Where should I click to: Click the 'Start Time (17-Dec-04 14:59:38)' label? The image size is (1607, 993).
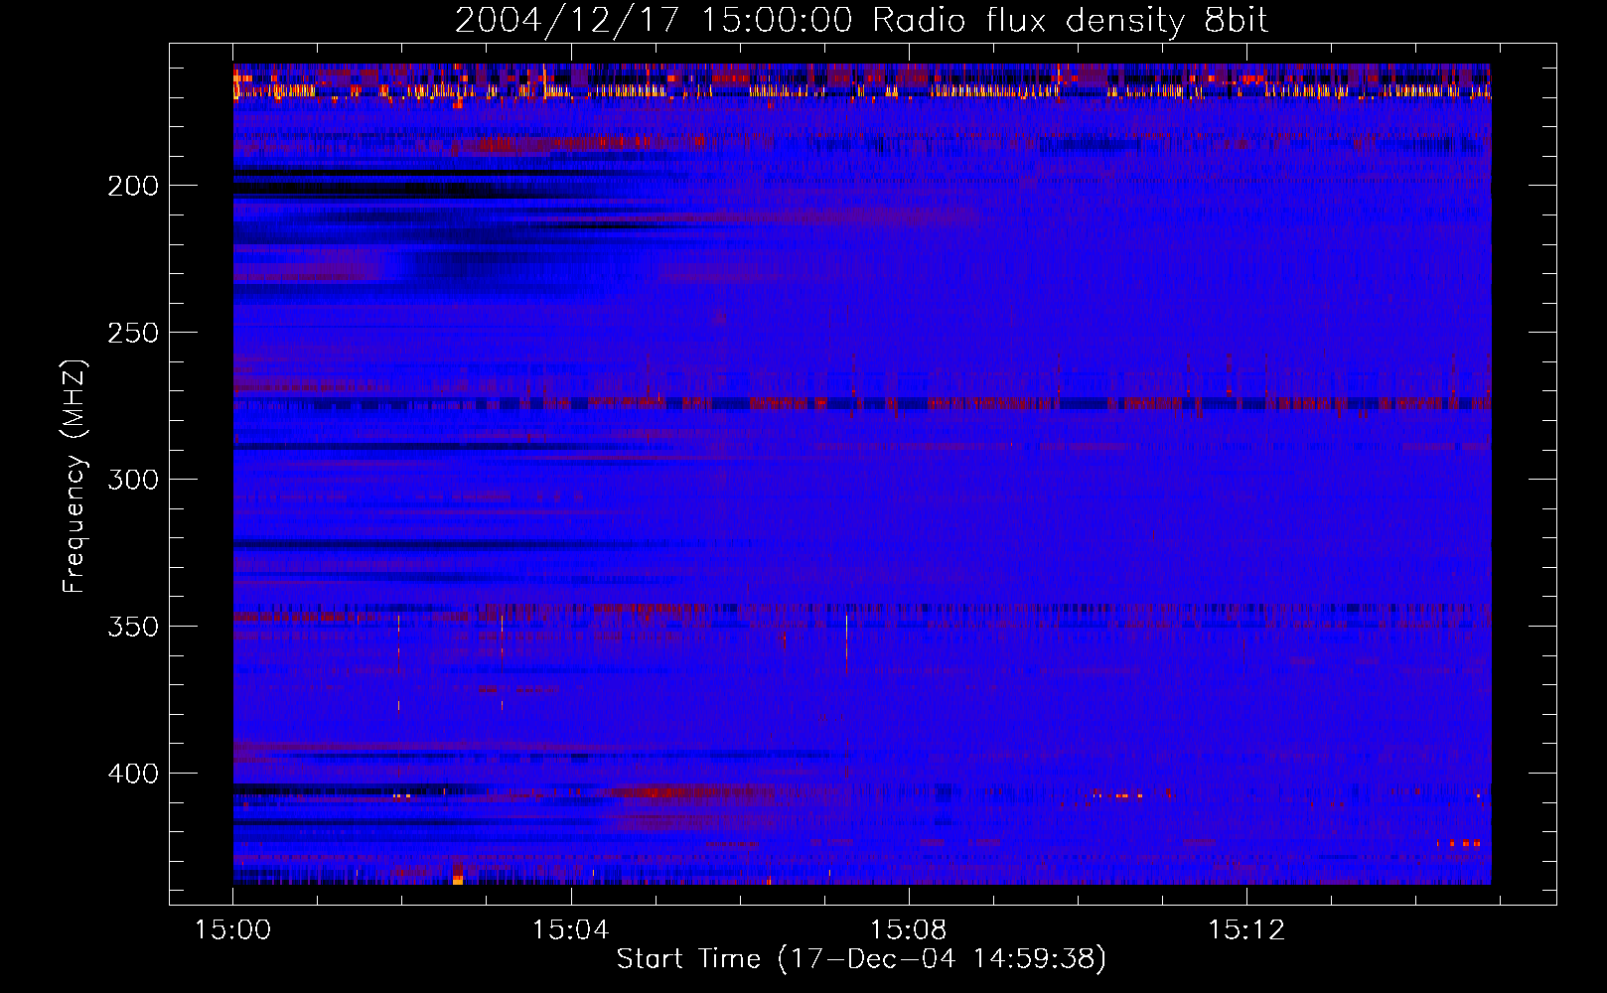[861, 959]
